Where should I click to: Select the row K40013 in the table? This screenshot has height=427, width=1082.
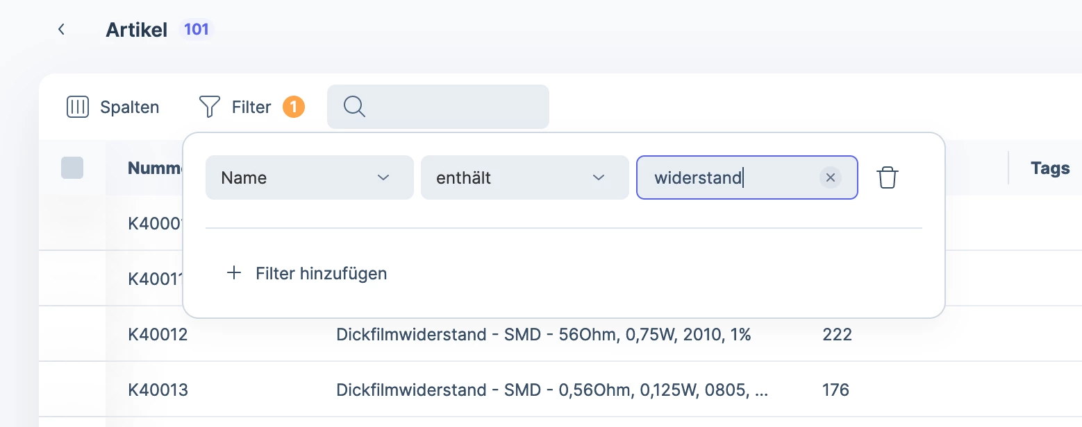point(158,390)
